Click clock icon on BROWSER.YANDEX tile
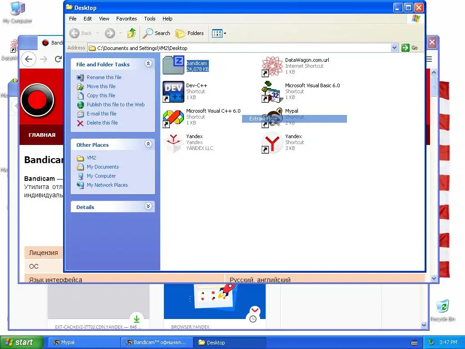This screenshot has width=465, height=349. (x=253, y=319)
